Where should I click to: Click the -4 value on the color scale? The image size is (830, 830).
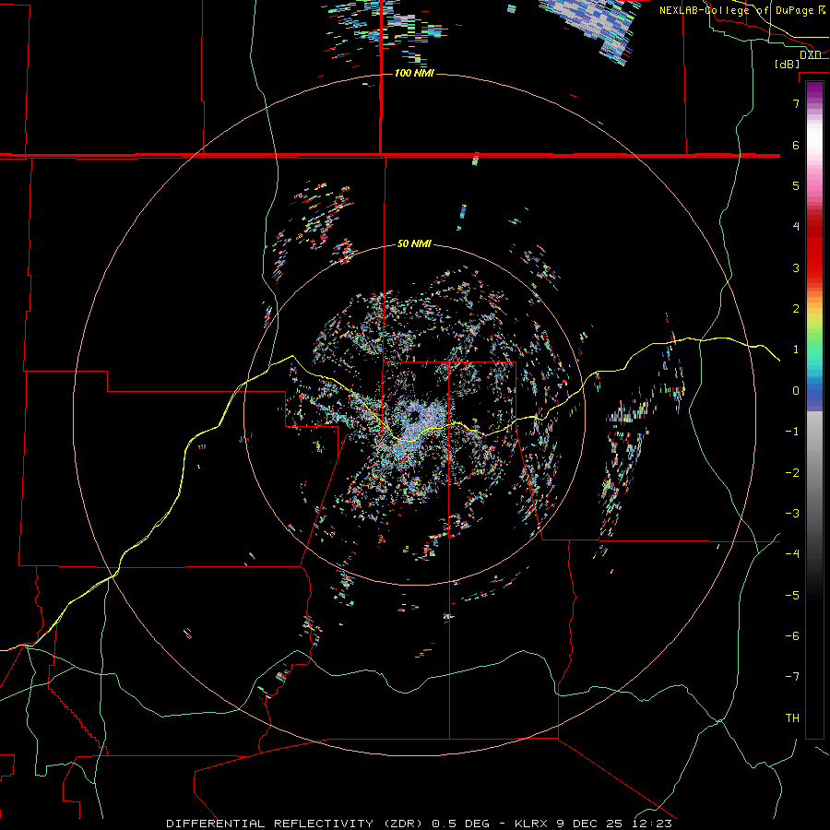point(792,553)
